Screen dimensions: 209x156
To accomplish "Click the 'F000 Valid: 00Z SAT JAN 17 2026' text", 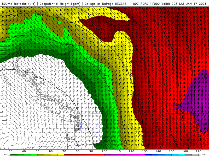I will [179, 4].
